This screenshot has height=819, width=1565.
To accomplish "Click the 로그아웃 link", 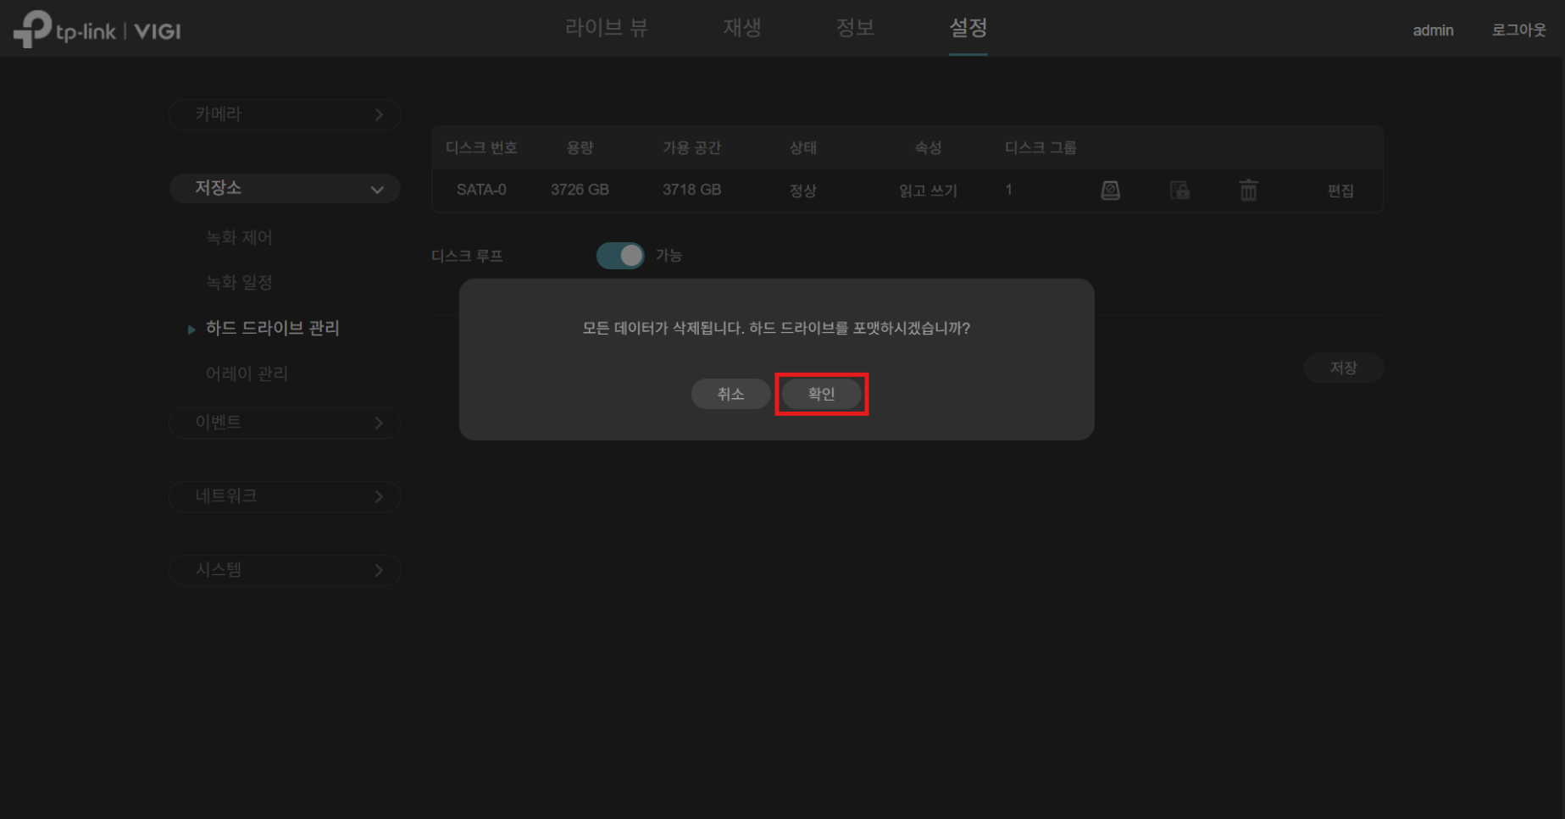I will point(1518,30).
